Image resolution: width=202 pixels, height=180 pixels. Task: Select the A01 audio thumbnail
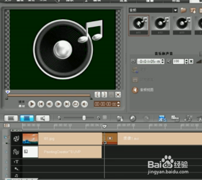click(x=139, y=26)
